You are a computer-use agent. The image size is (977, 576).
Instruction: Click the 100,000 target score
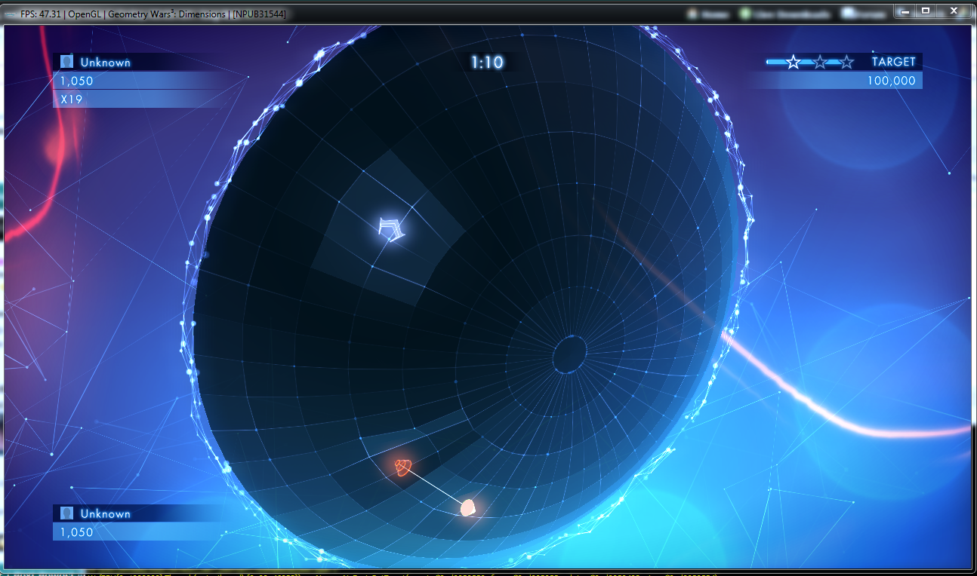coord(891,81)
